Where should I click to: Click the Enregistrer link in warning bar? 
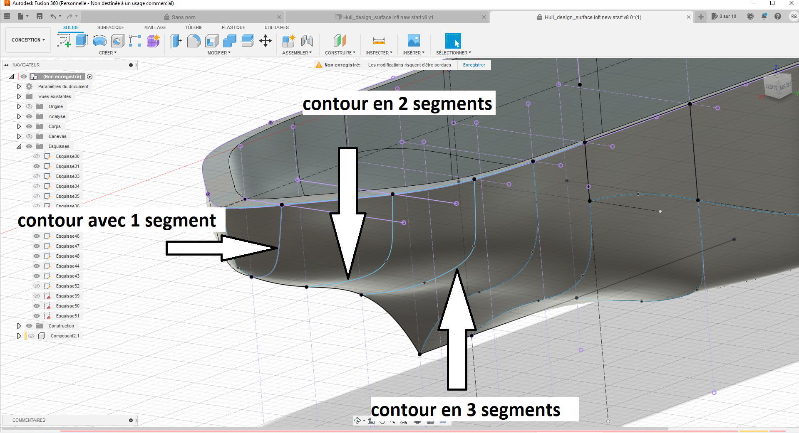(x=474, y=65)
